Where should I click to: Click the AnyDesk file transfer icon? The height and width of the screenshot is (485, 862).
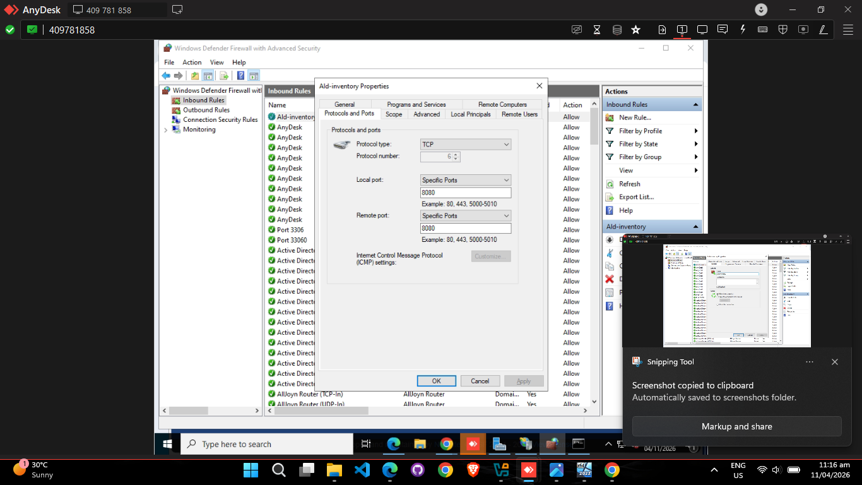(662, 30)
